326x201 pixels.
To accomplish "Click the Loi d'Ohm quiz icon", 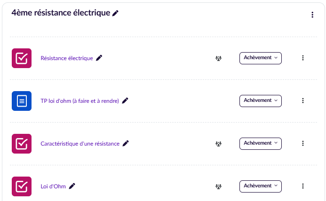I will [x=22, y=186].
